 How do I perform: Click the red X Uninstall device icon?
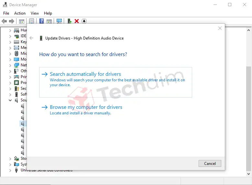[x=77, y=21]
